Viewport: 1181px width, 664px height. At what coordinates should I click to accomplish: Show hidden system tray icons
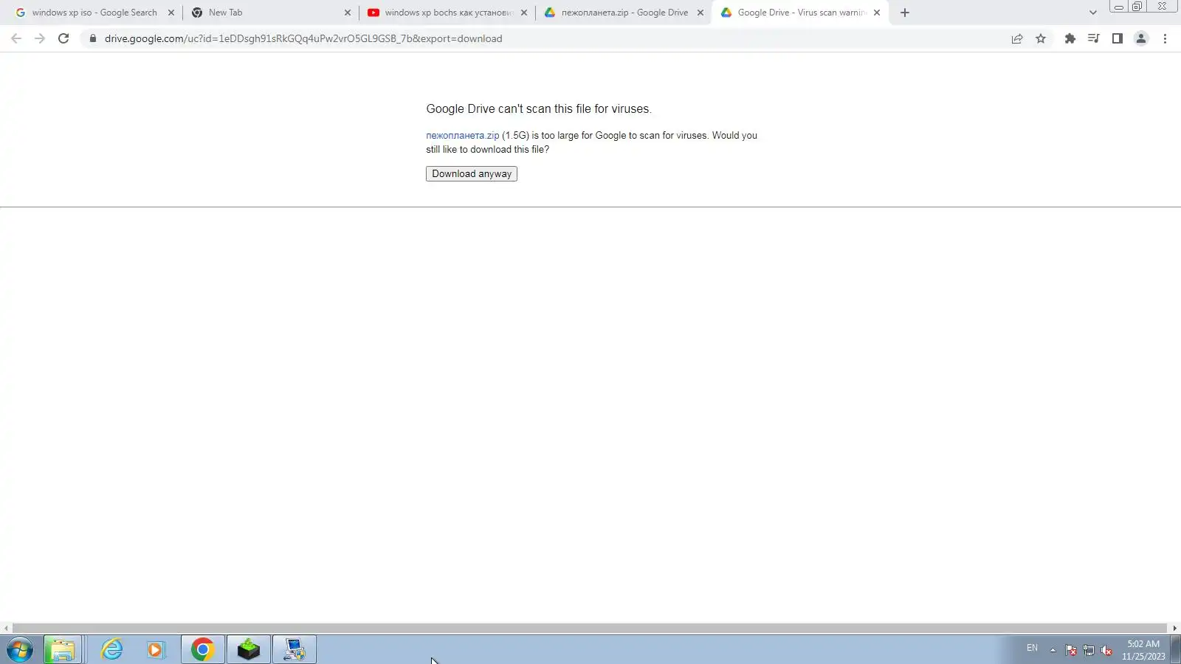point(1053,650)
